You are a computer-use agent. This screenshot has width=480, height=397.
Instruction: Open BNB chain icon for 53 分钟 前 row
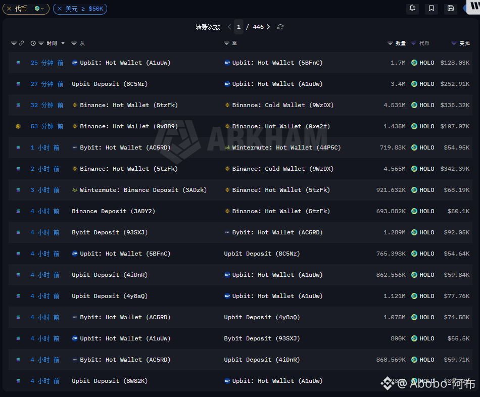coord(18,126)
